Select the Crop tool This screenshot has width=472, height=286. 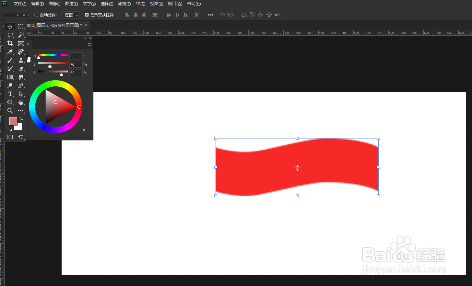pyautogui.click(x=10, y=43)
